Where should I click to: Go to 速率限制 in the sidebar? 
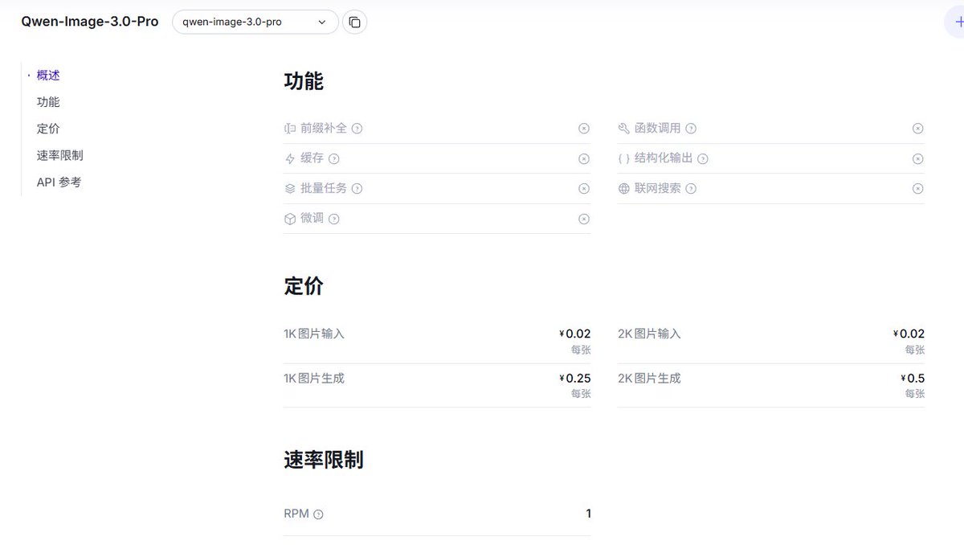(60, 155)
